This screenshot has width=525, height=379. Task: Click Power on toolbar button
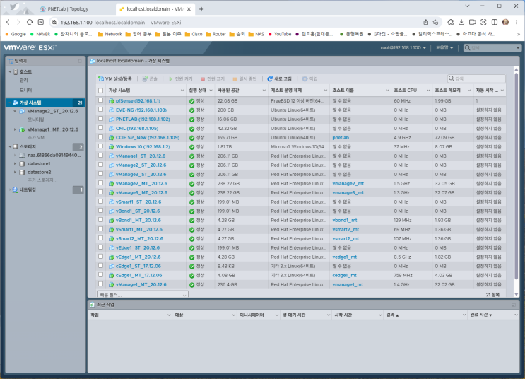[180, 79]
